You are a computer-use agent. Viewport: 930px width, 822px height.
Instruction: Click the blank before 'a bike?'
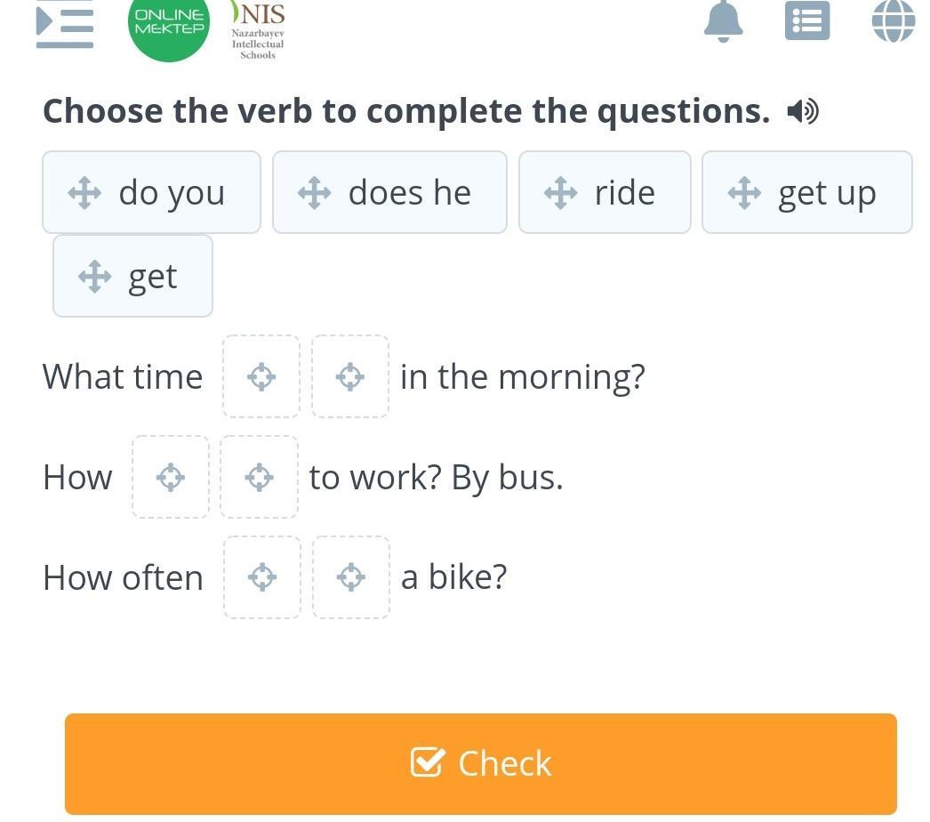[x=351, y=577]
